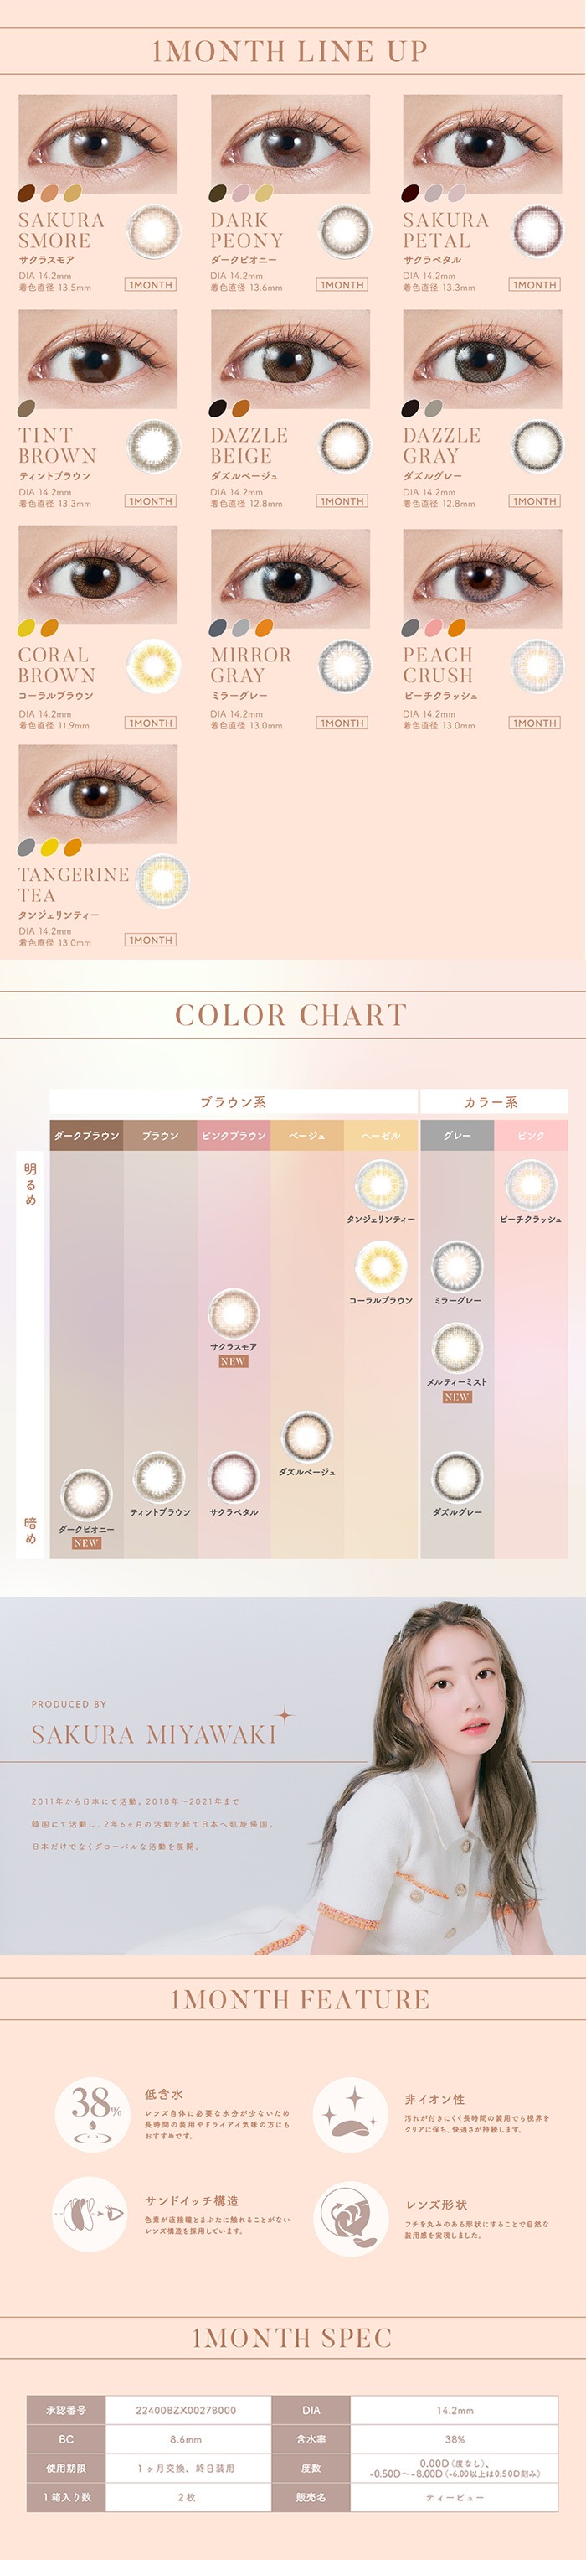Click the Sakura Miyawaki portrait banner
The image size is (586, 2560).
click(293, 1774)
